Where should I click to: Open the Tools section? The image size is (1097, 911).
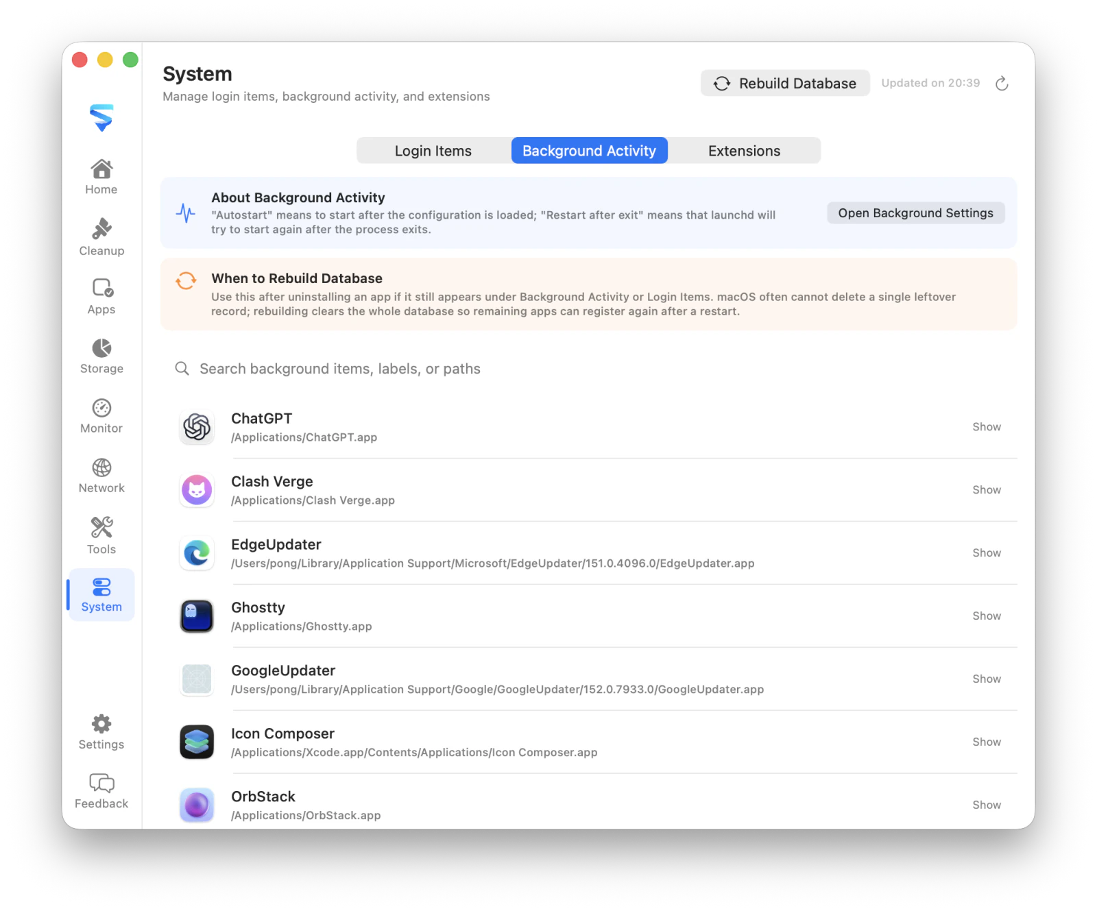pos(101,535)
